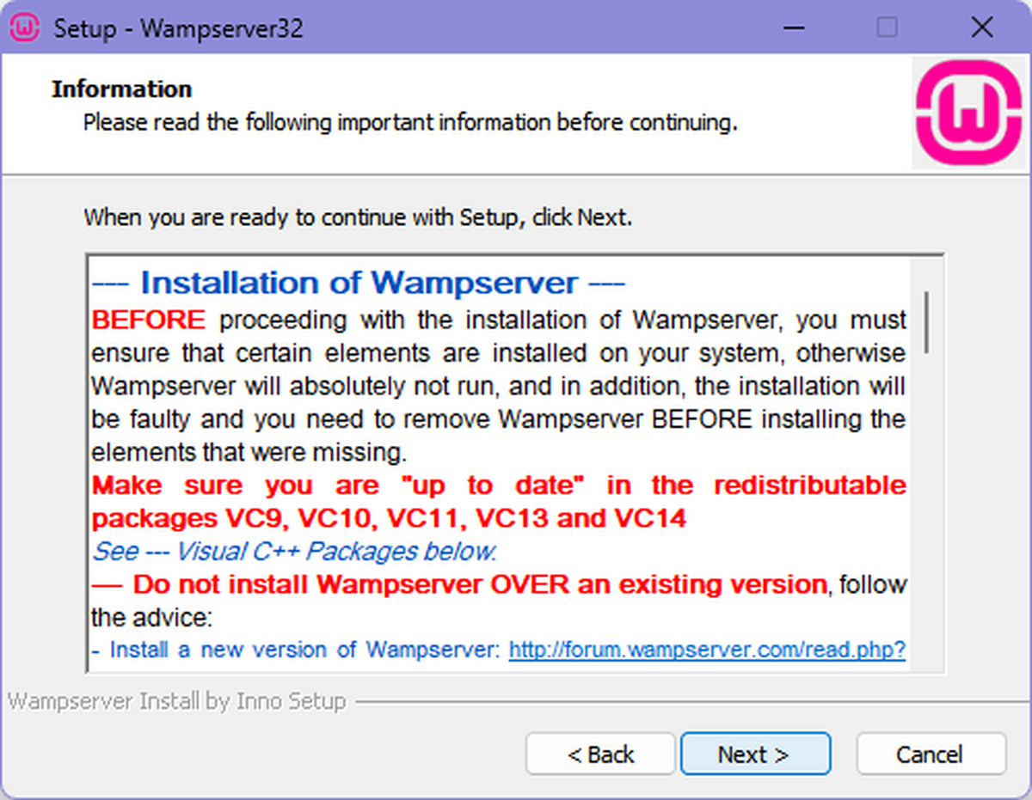
Task: Go back with the Back button
Action: 600,754
